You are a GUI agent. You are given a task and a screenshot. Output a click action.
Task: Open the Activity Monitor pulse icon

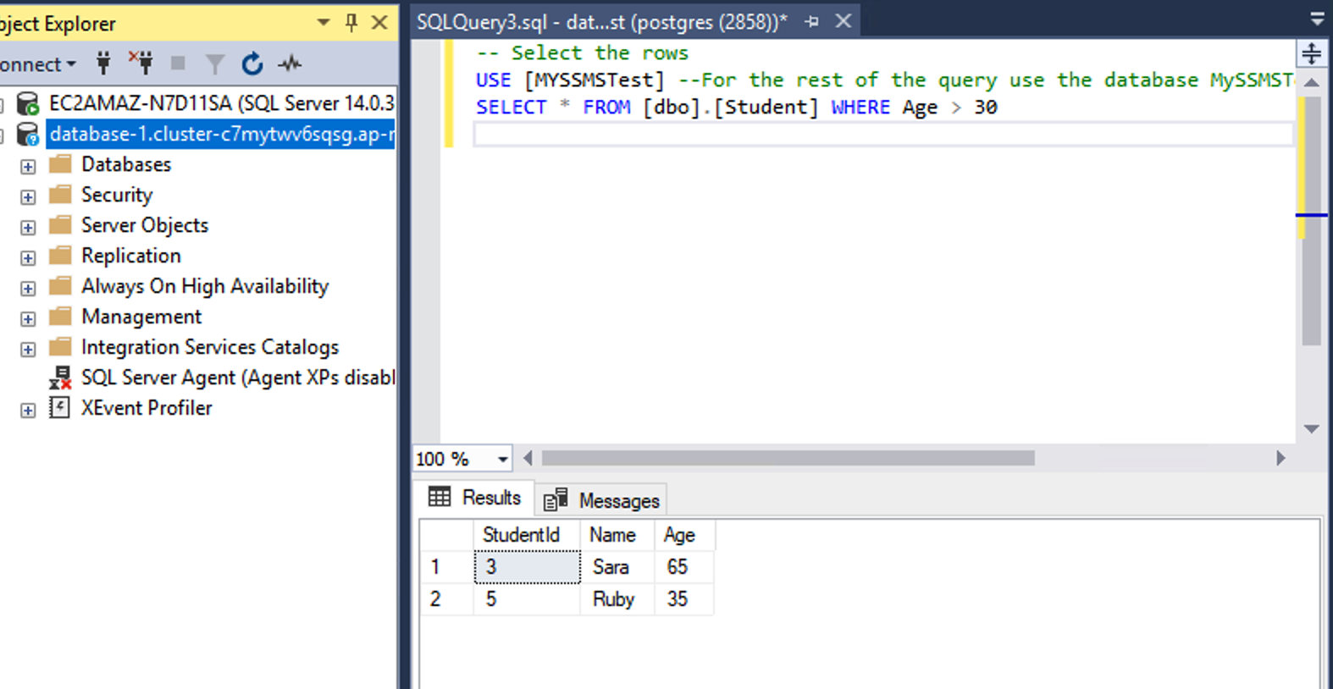(x=290, y=63)
